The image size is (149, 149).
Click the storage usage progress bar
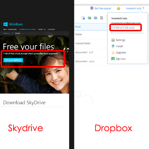coord(128,33)
